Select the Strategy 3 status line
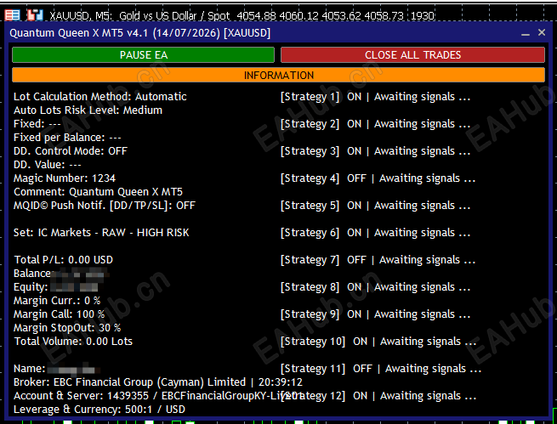The height and width of the screenshot is (424, 557). click(376, 151)
